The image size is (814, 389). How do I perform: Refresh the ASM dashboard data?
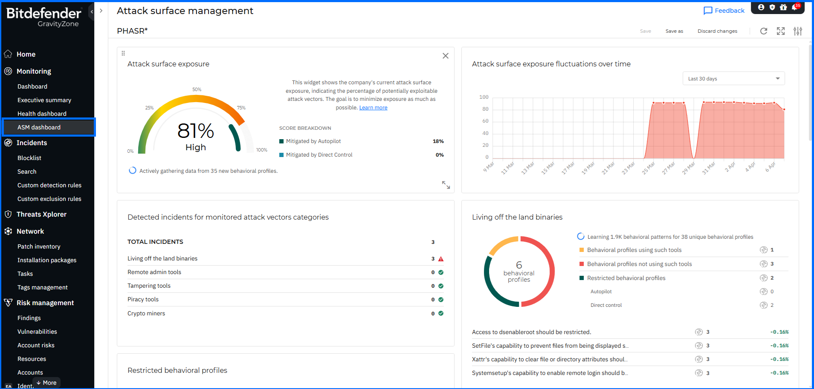tap(764, 31)
